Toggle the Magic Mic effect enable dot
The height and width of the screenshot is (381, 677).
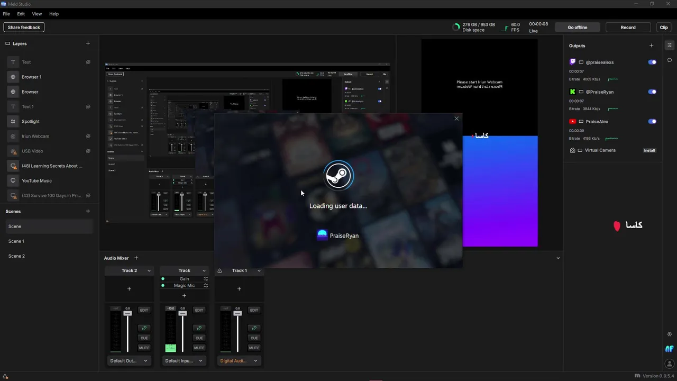pyautogui.click(x=163, y=286)
